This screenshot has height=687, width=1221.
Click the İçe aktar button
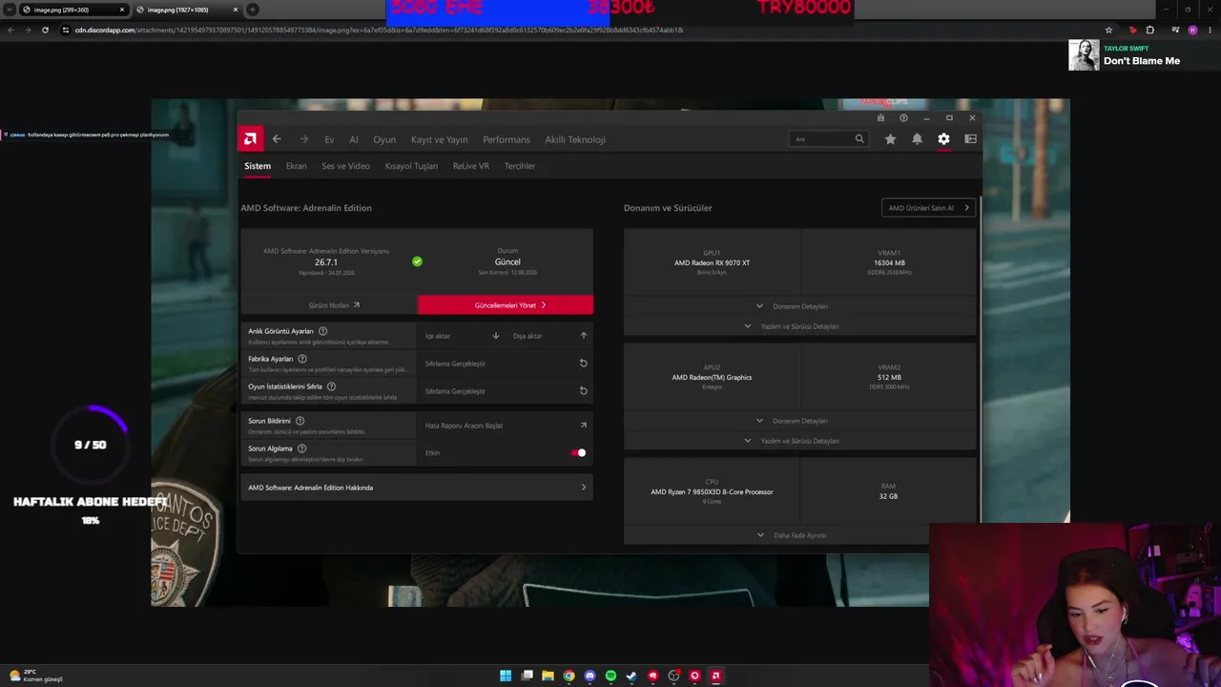[462, 336]
